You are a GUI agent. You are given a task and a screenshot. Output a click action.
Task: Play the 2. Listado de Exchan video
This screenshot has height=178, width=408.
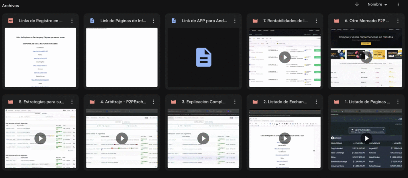pos(284,138)
